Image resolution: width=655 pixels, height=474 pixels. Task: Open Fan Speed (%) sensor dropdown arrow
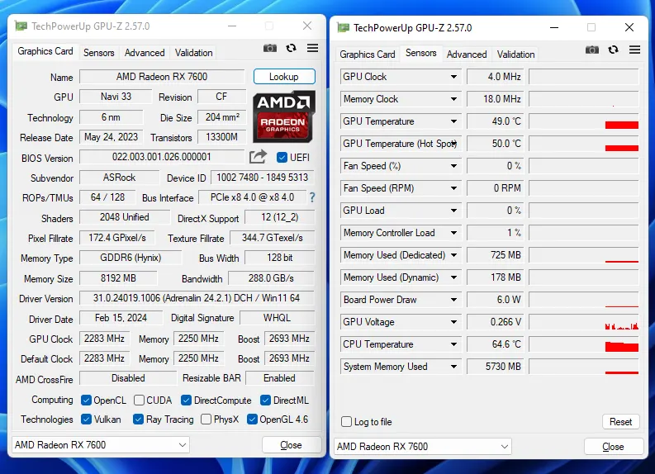[453, 166]
